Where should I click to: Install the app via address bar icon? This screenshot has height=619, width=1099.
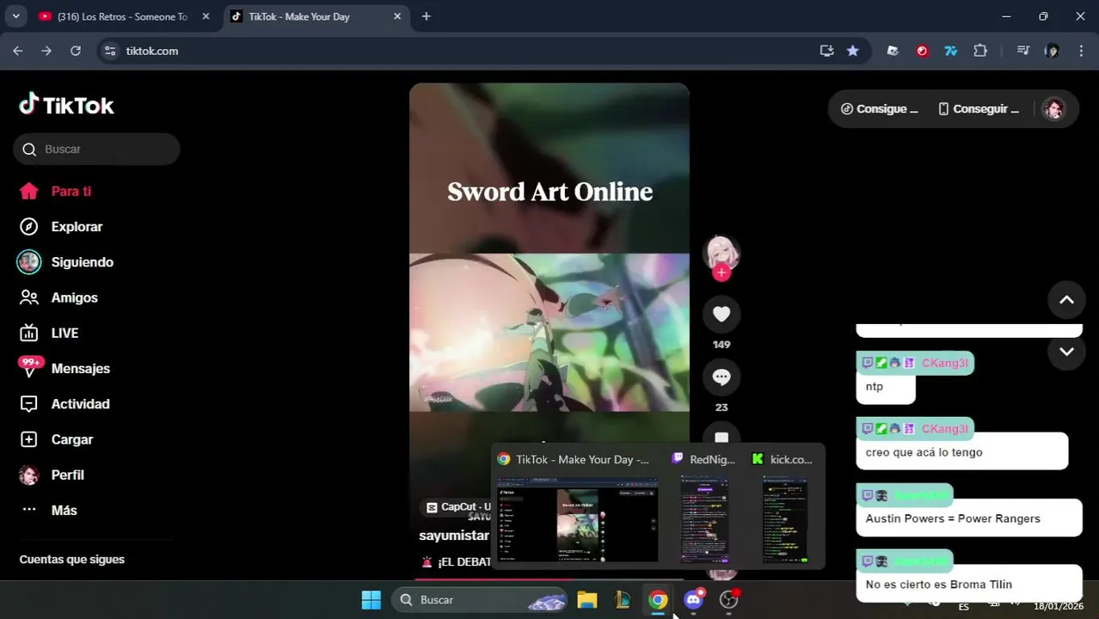click(x=826, y=51)
